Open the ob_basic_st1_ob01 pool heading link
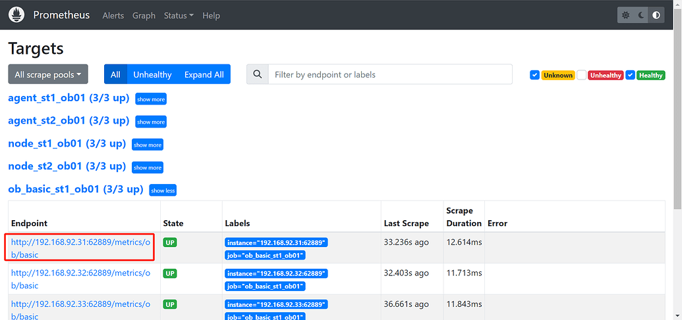The image size is (682, 320). [76, 189]
